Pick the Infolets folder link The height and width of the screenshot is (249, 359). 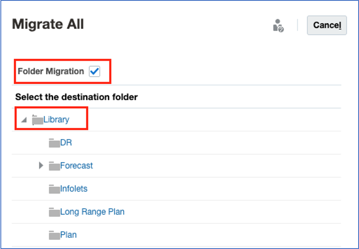coord(74,189)
